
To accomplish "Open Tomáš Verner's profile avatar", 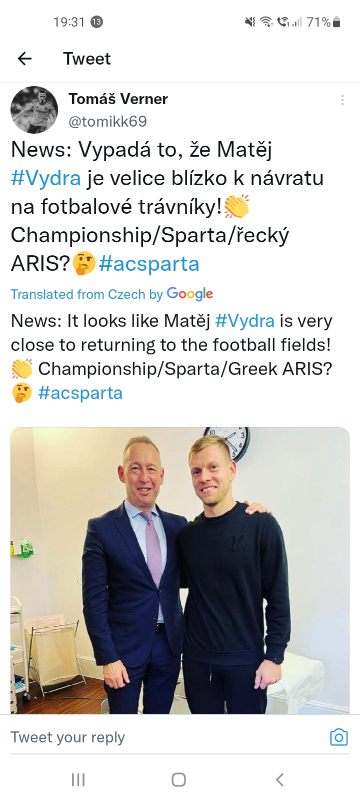I will pos(34,110).
